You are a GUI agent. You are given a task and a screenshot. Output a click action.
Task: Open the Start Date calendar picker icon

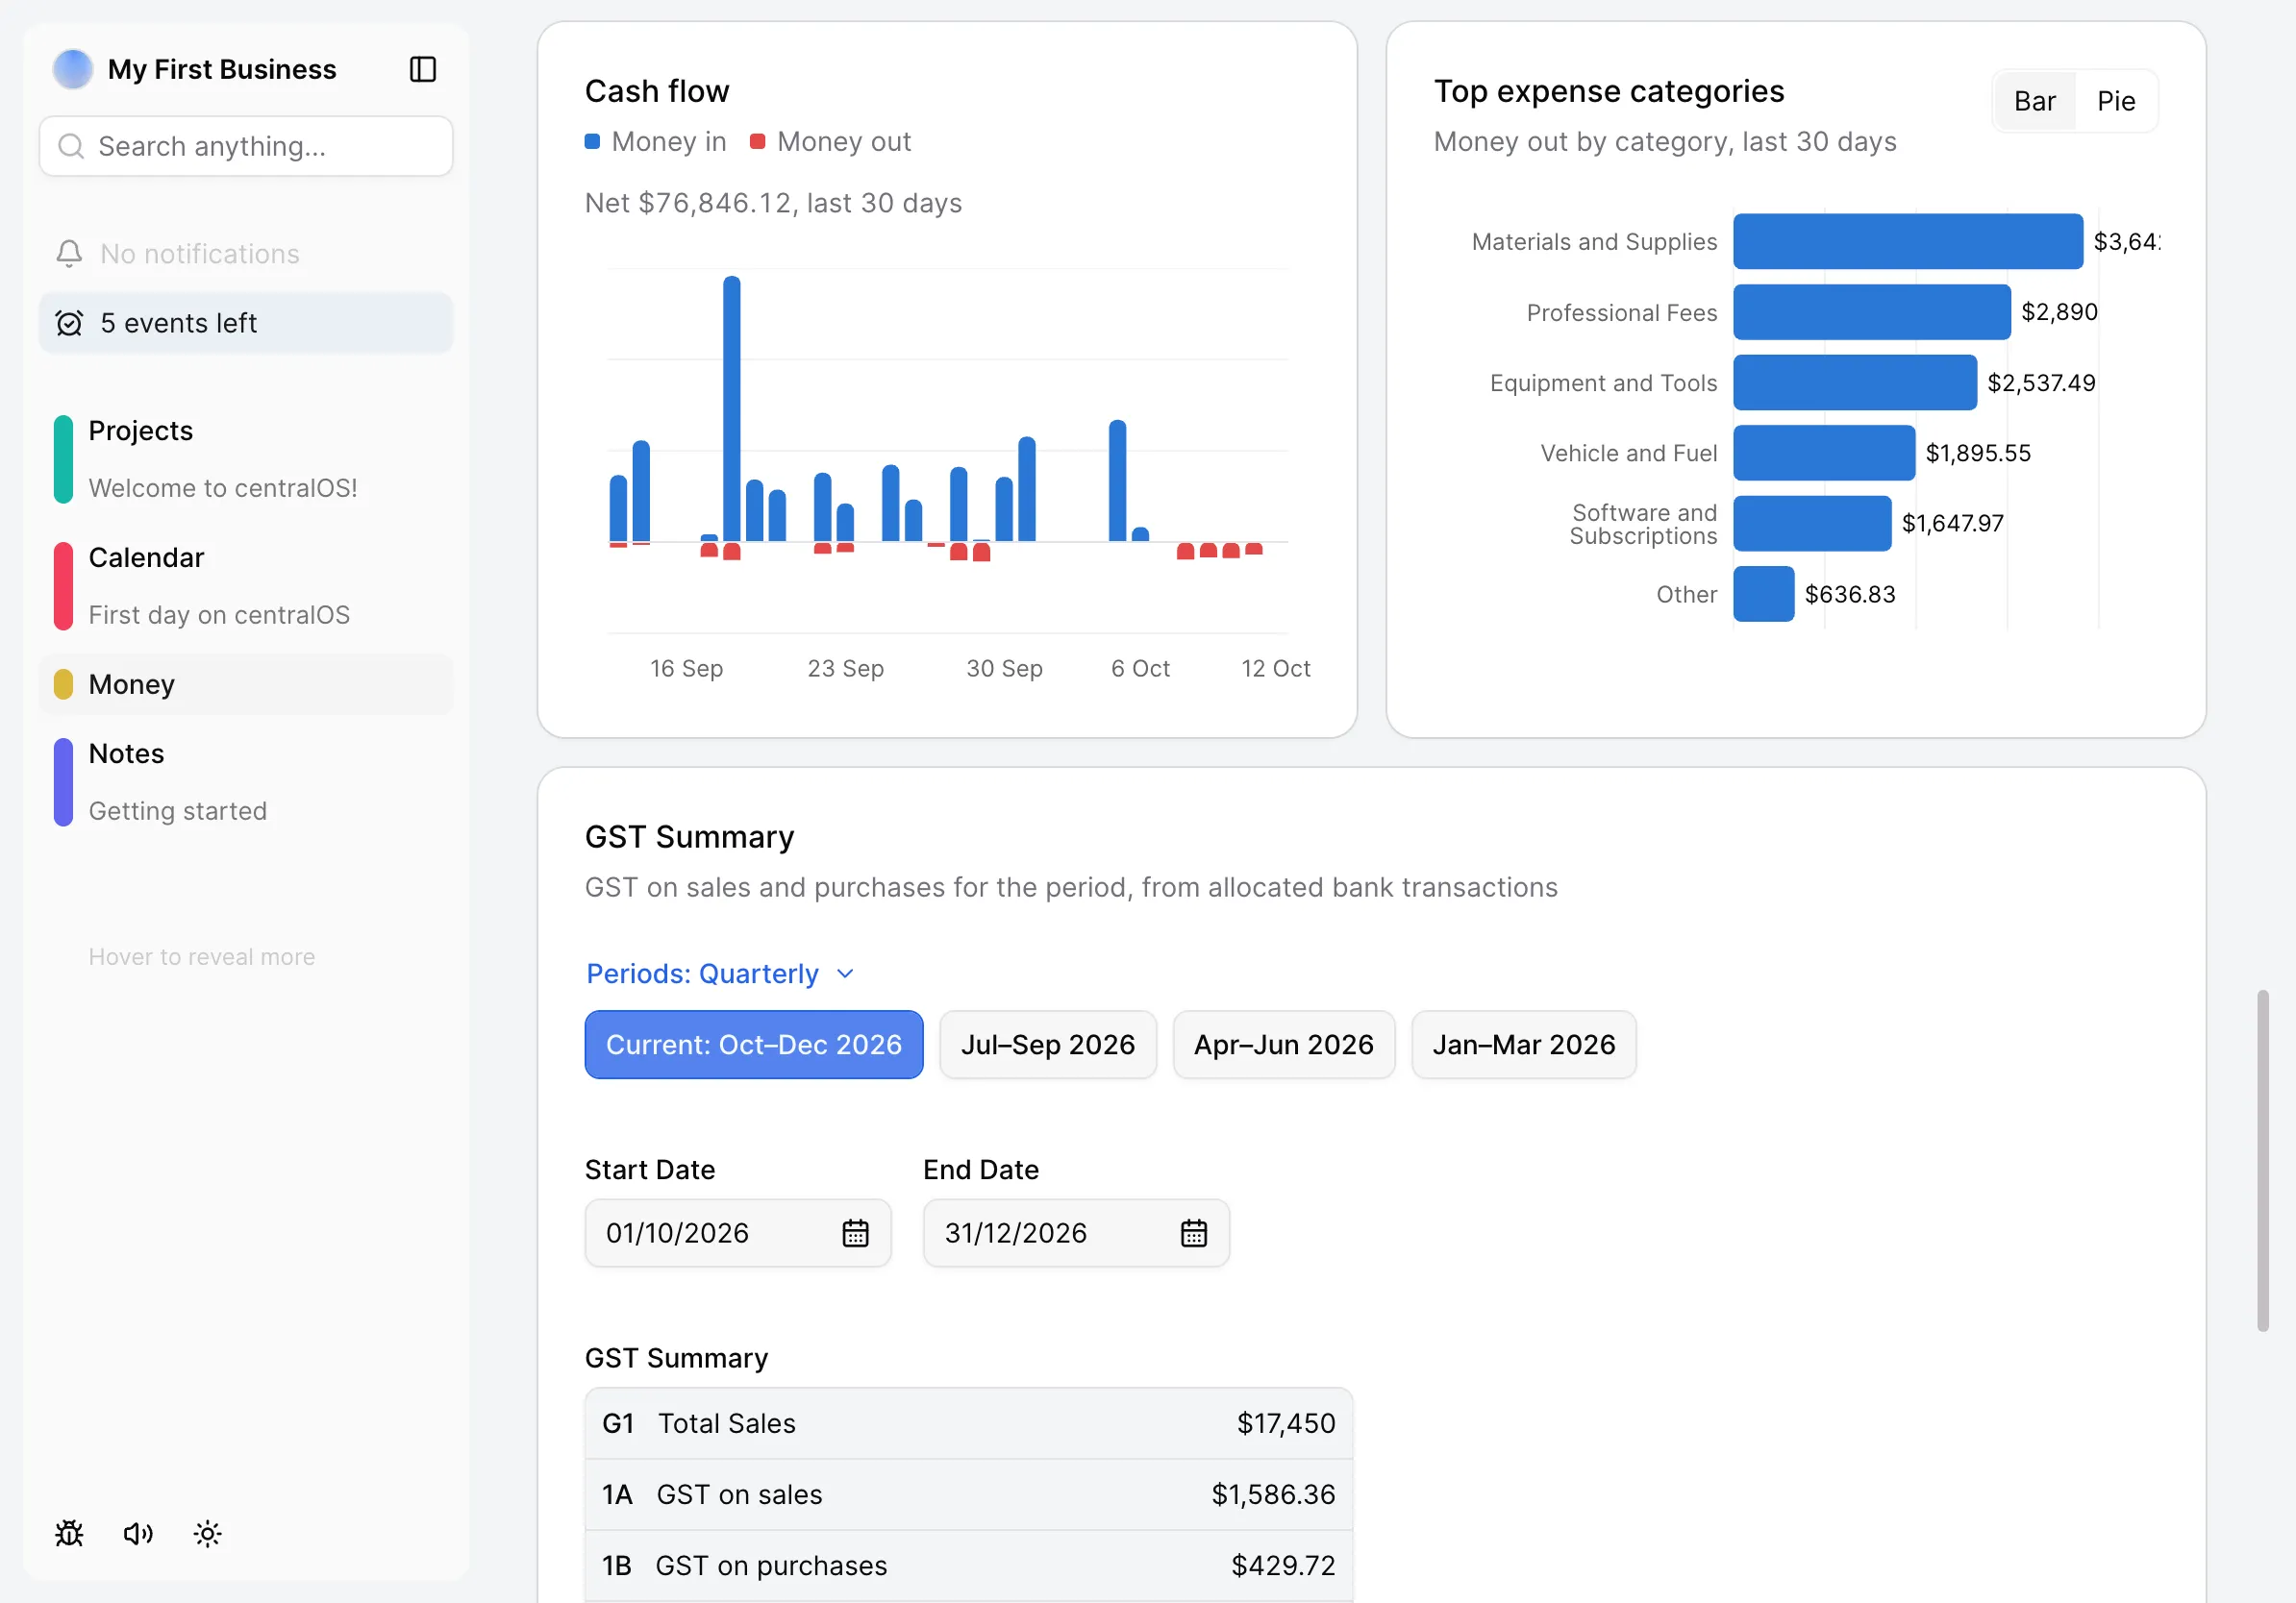tap(855, 1232)
